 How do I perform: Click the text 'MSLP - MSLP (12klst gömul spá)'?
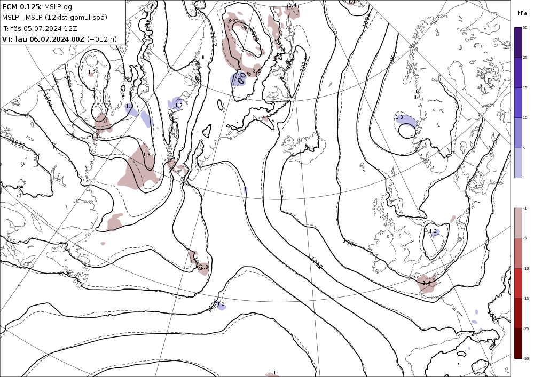click(54, 18)
